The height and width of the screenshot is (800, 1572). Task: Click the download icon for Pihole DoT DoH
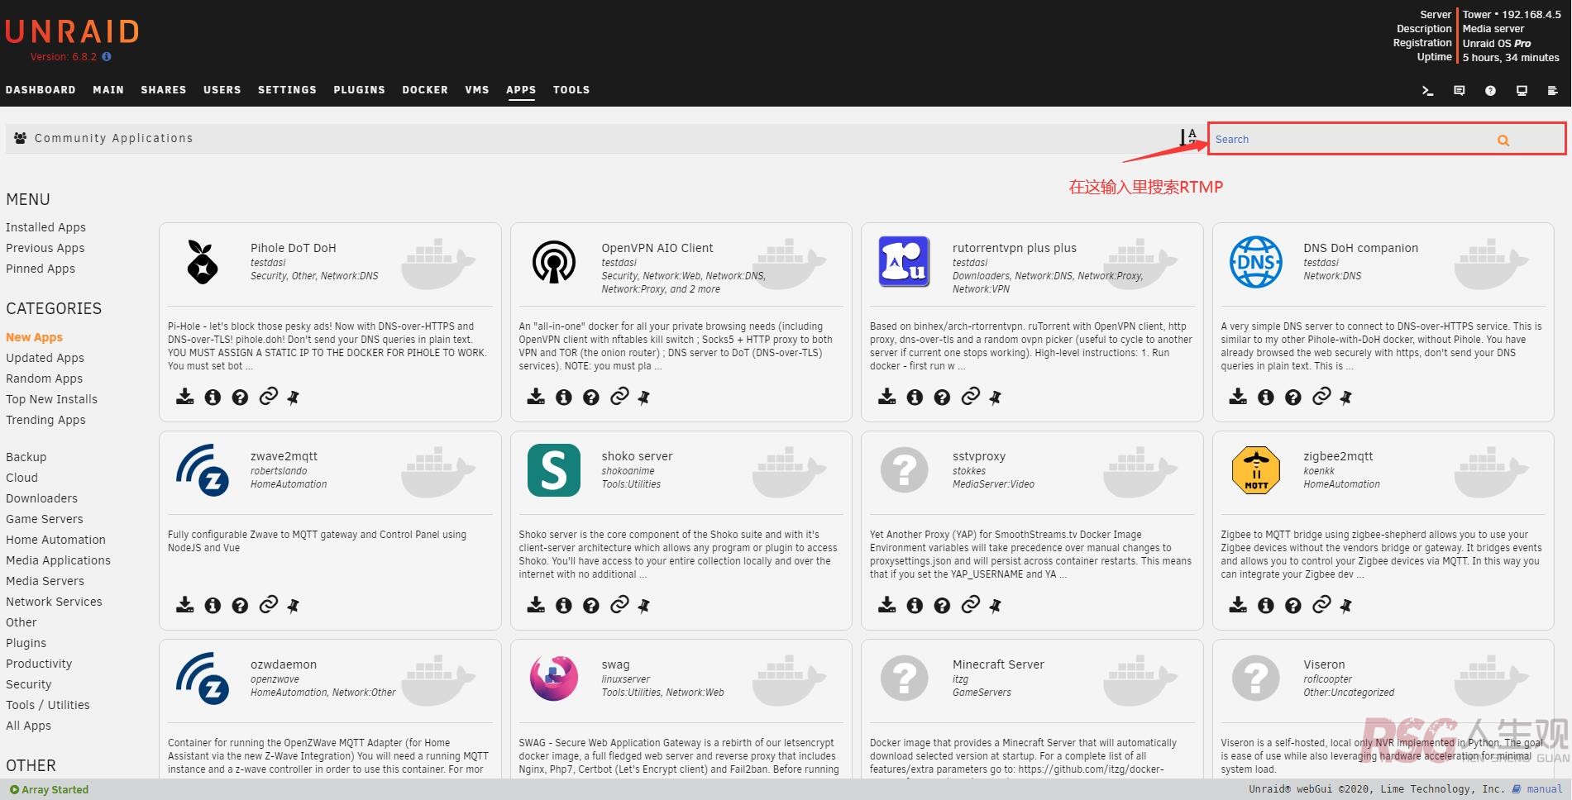pos(184,397)
